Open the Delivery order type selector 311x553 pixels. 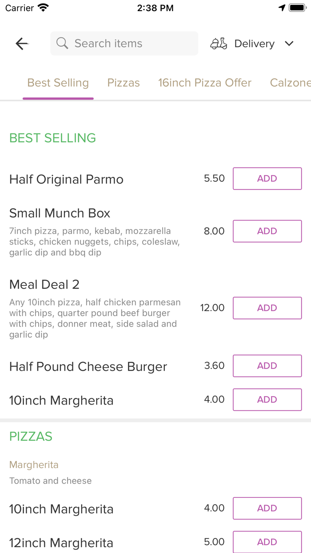pyautogui.click(x=255, y=44)
